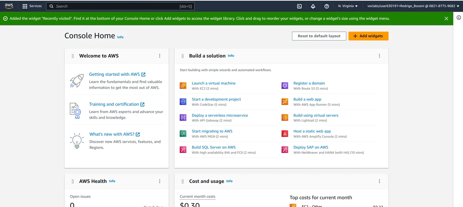Viewport: 463px width, 207px height.
Task: Open the notifications bell
Action: [x=313, y=6]
